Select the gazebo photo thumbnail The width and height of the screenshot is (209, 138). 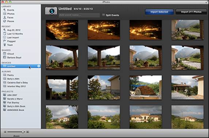187,87
